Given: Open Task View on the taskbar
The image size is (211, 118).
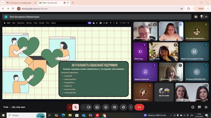Looking at the screenshot, I should click(49, 115).
